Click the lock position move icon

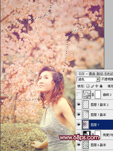97,86
